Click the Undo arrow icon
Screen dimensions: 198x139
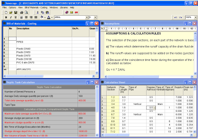pos(176,17)
